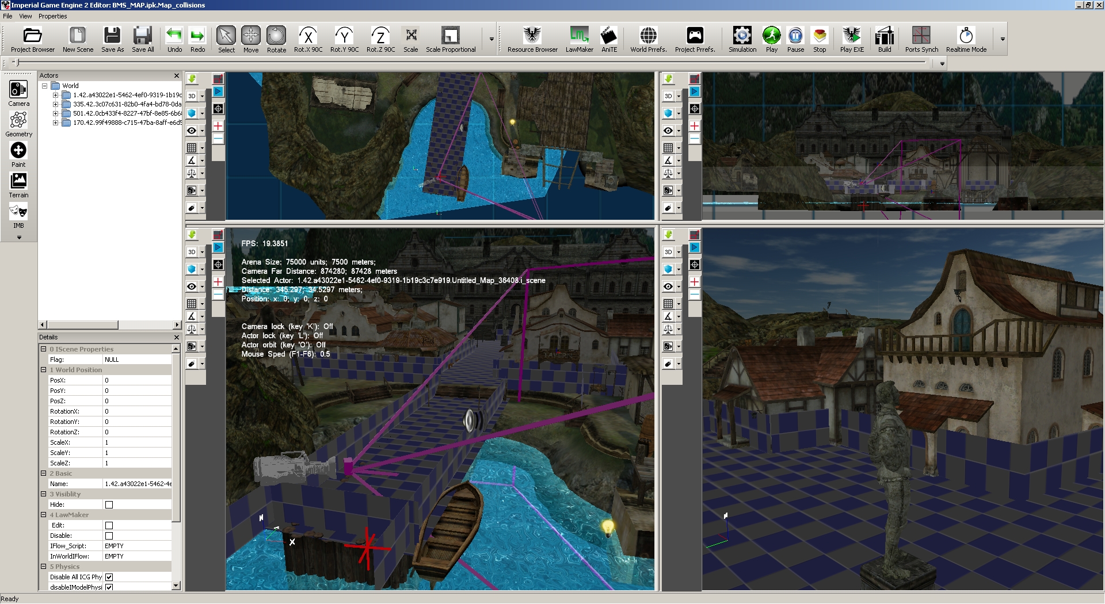Choose the Terrain tool in sidebar
This screenshot has height=604, width=1105.
tap(18, 185)
